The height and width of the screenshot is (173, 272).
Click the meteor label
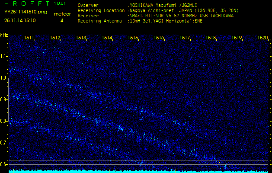tap(62, 14)
